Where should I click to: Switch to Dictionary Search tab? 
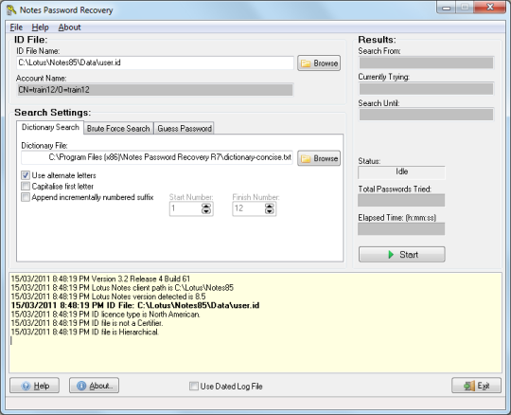click(x=50, y=127)
